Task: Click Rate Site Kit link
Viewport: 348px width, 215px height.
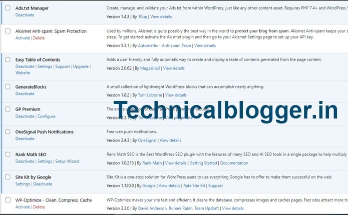Action: (x=194, y=185)
